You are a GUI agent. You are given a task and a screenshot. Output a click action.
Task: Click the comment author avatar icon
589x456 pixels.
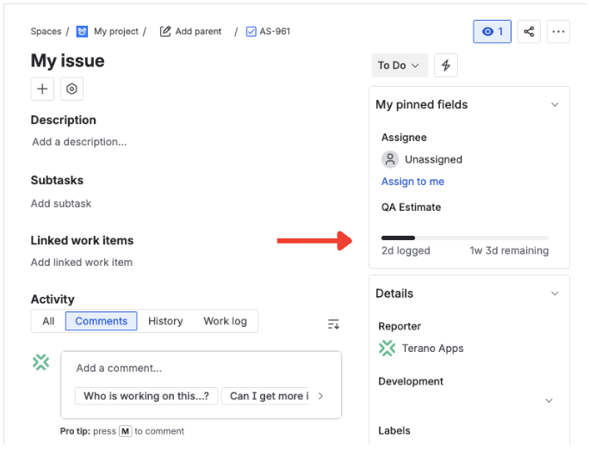40,362
